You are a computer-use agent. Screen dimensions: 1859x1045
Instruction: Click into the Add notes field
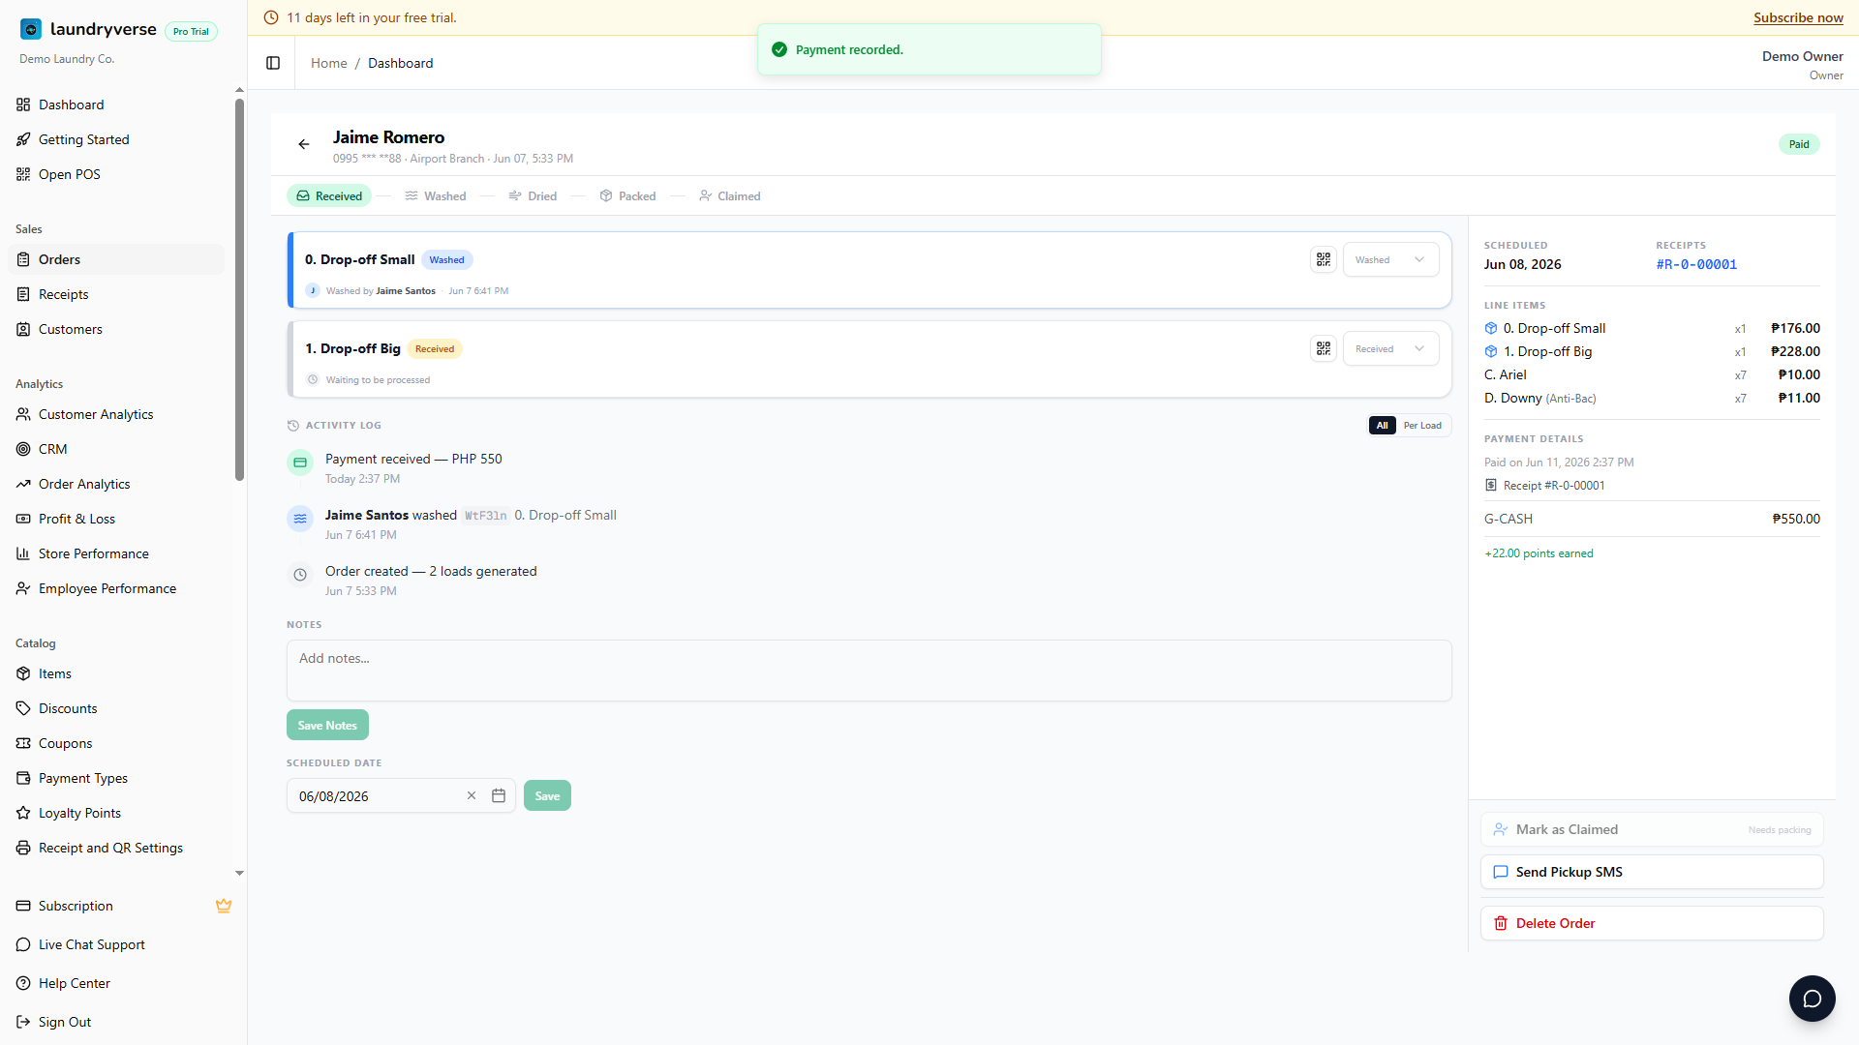[869, 670]
